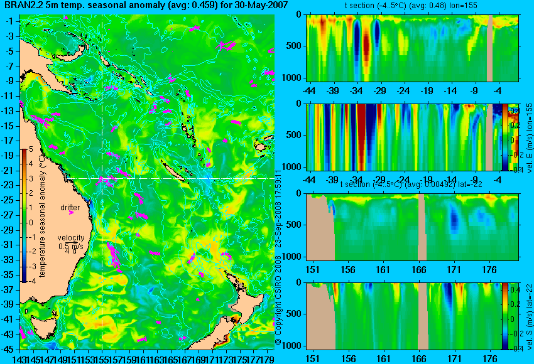Click the '-9' tick under the lon=155 temperature section
Image resolution: width=534 pixels, height=364 pixels.
474,91
